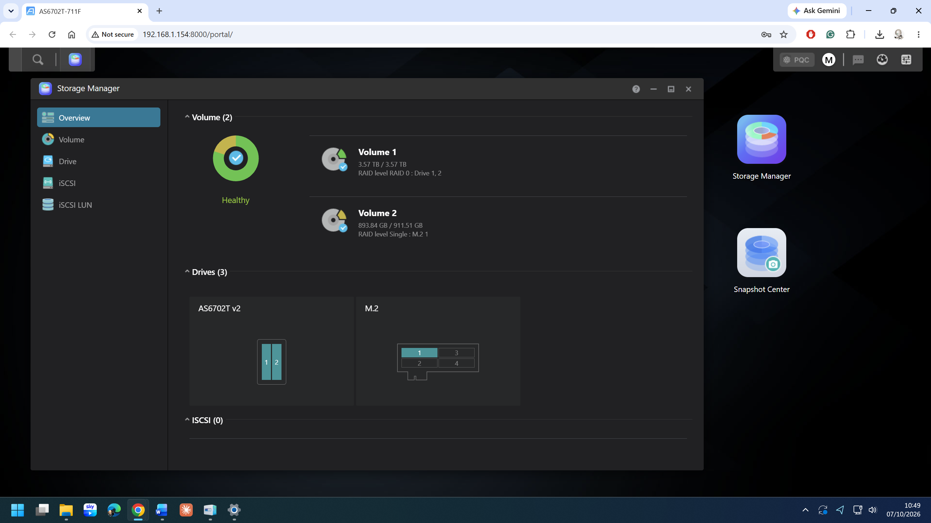
Task: Click the M user account avatar
Action: click(x=829, y=60)
